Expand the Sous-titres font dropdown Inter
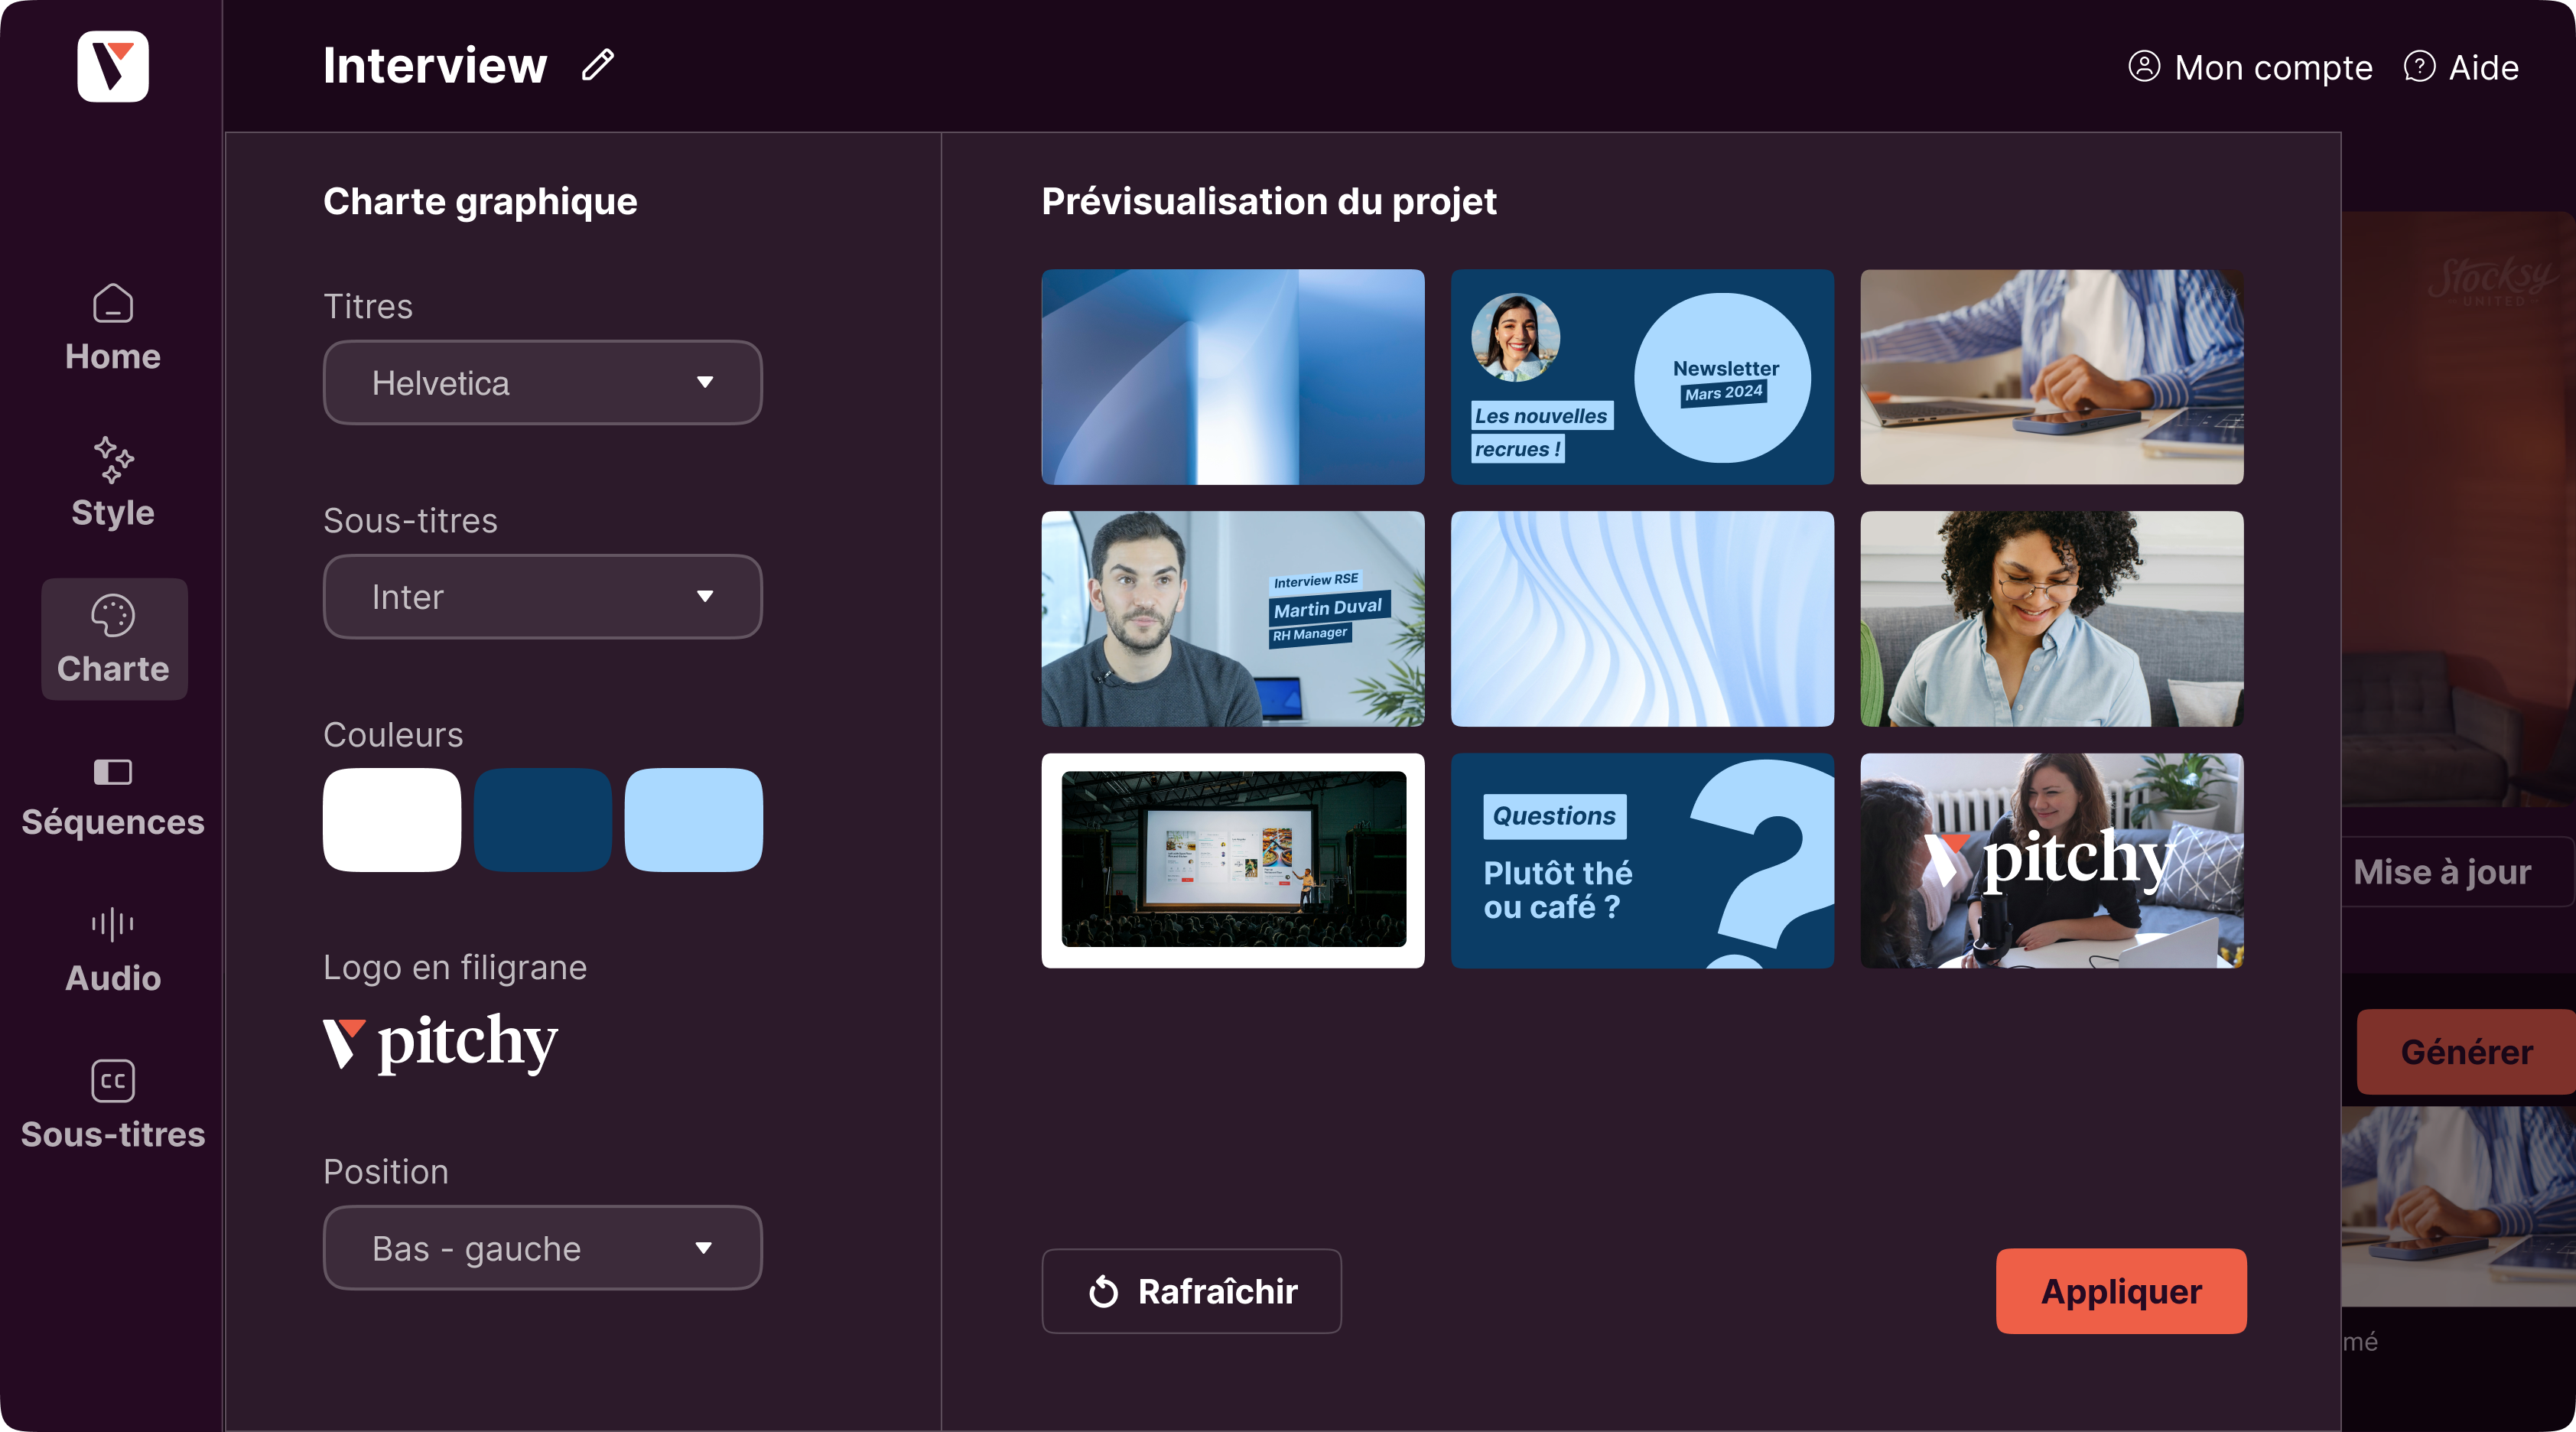The height and width of the screenshot is (1432, 2576). (x=542, y=597)
